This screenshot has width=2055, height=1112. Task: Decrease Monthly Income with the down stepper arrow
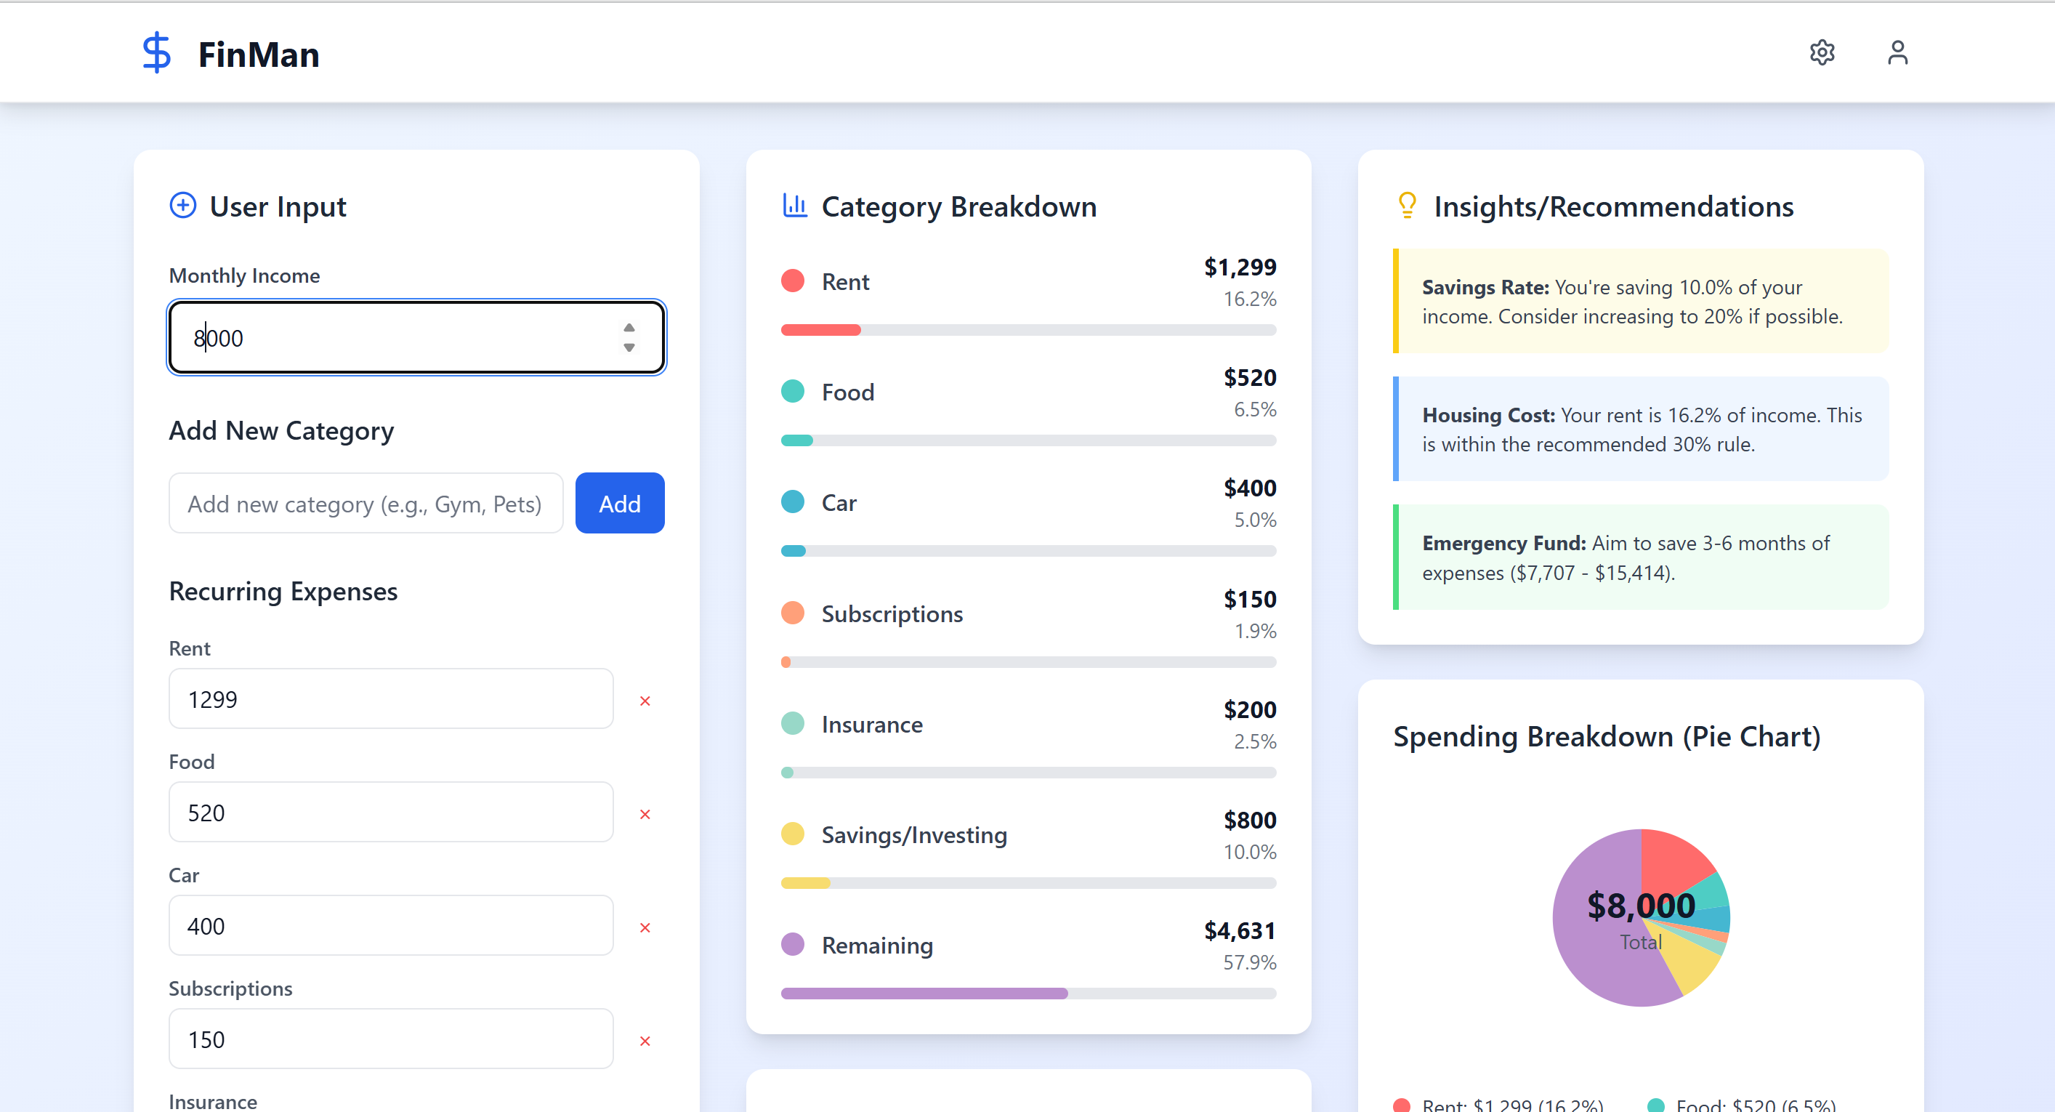tap(629, 348)
